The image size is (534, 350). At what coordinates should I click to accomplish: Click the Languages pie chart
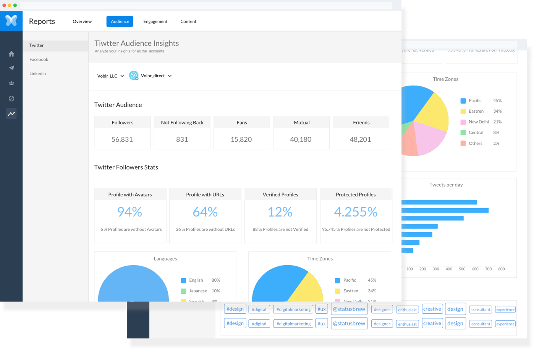(x=133, y=284)
